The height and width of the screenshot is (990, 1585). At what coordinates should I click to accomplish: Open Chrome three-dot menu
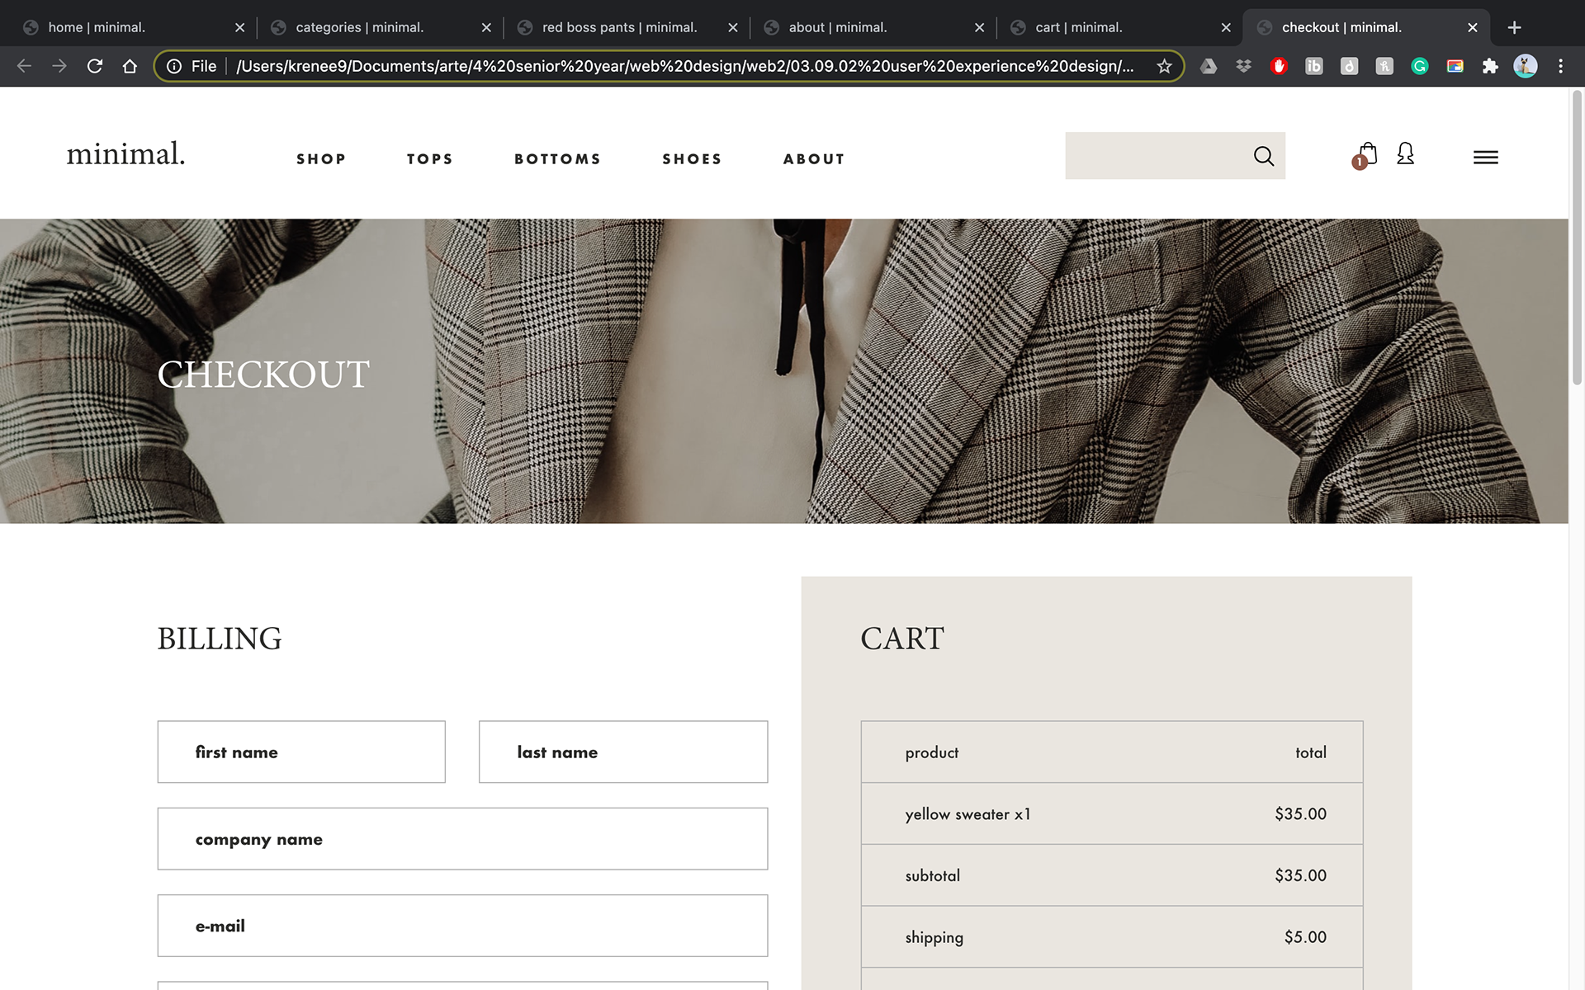tap(1560, 66)
